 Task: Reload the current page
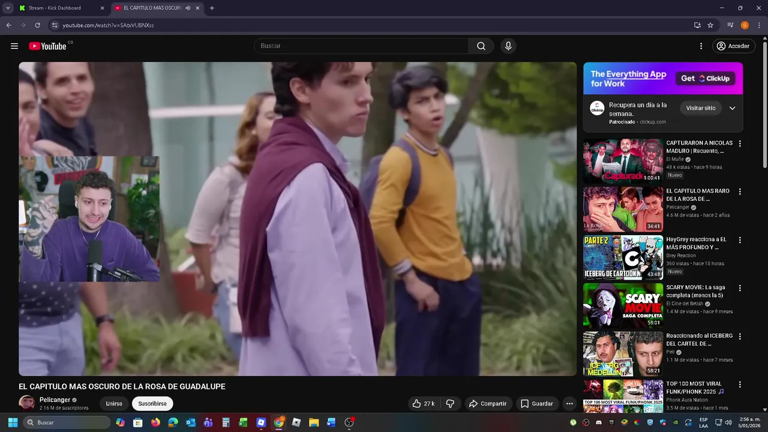[37, 25]
